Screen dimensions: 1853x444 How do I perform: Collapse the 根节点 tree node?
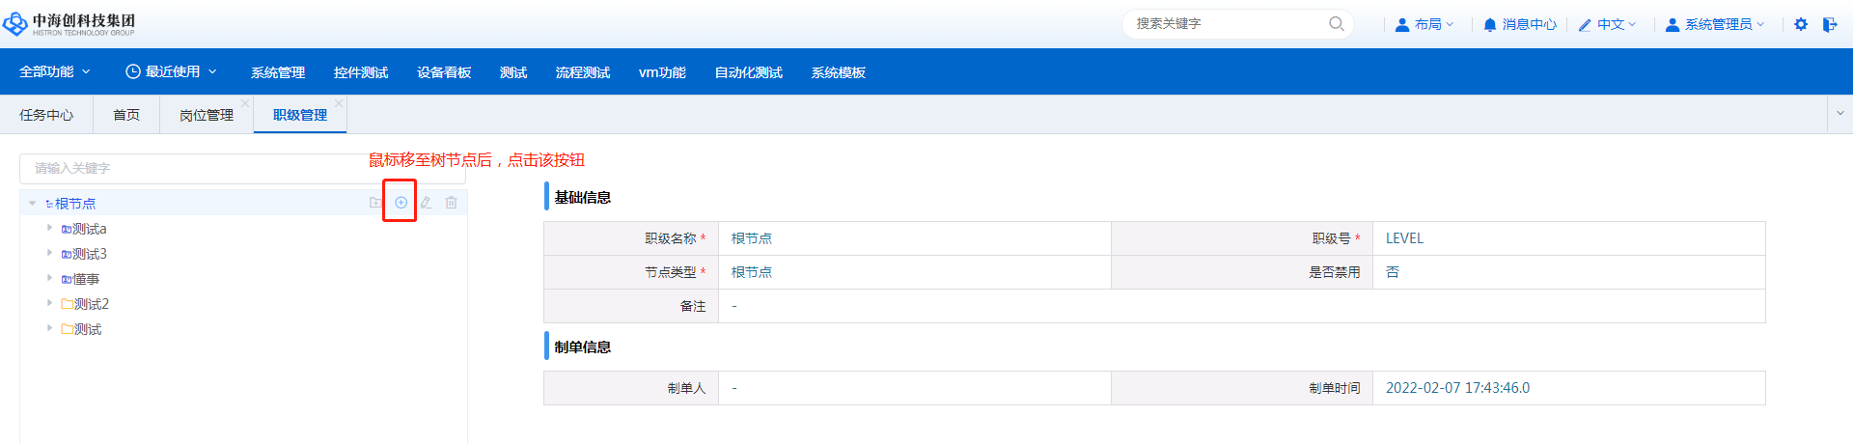click(x=32, y=204)
